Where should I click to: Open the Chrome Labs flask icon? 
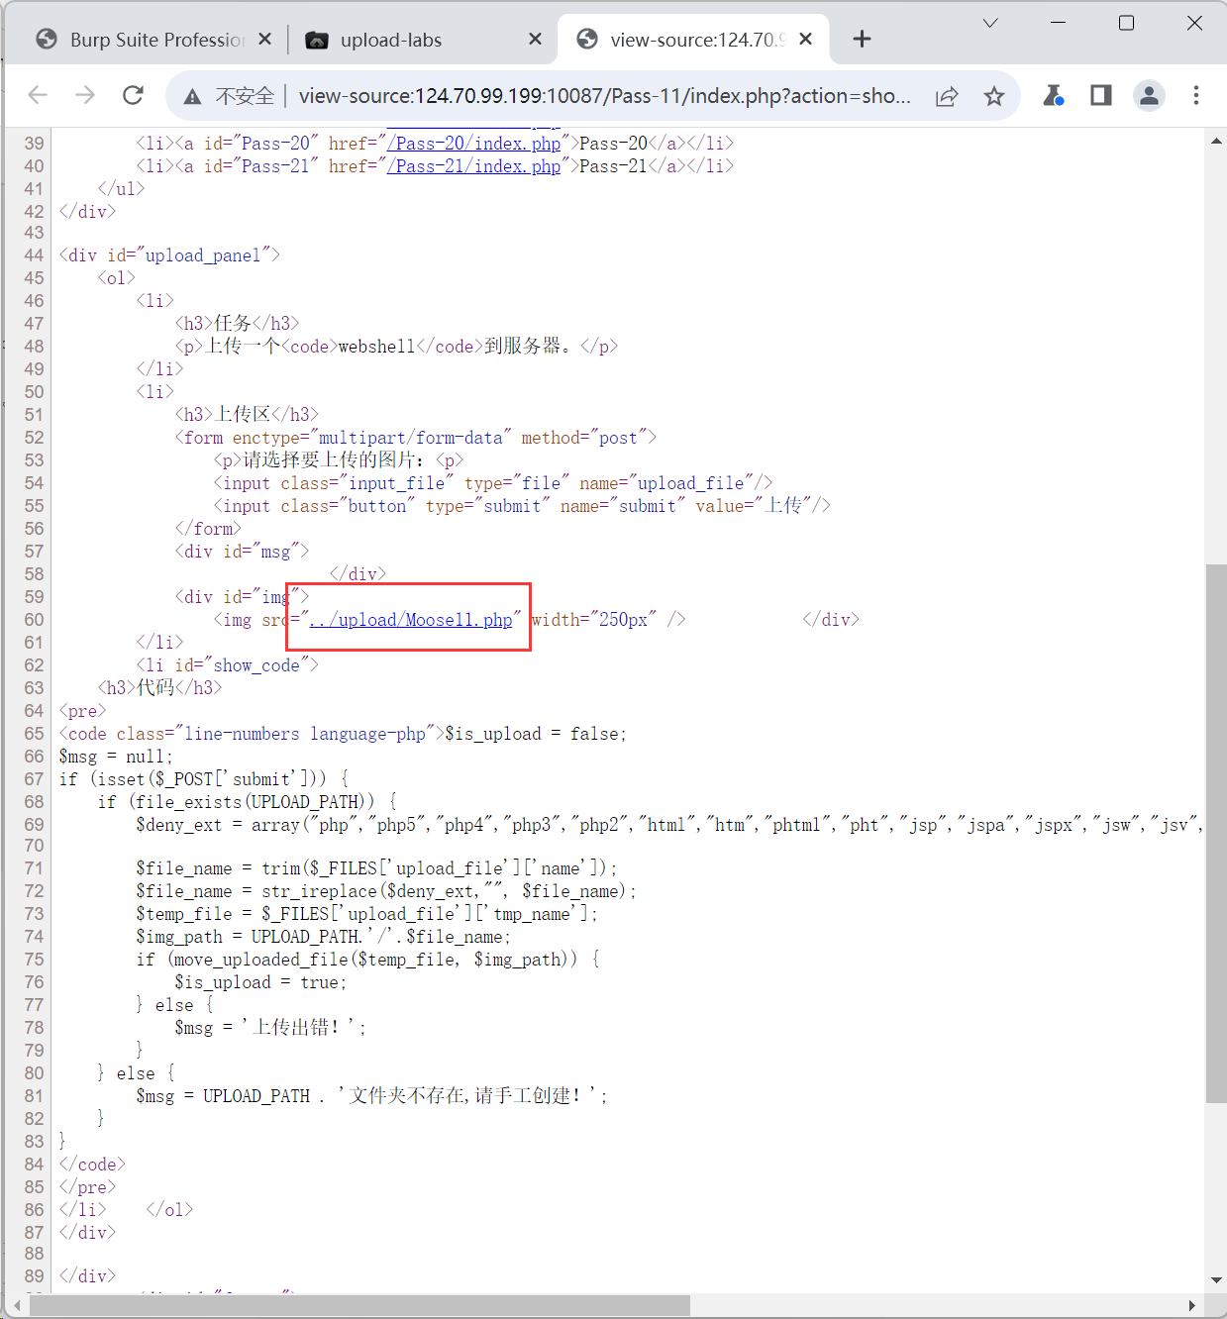pos(1053,95)
